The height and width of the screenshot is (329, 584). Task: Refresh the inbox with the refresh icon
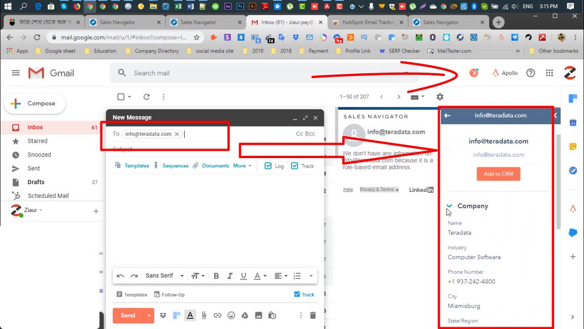146,97
